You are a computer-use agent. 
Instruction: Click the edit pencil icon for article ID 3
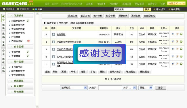point(177,49)
